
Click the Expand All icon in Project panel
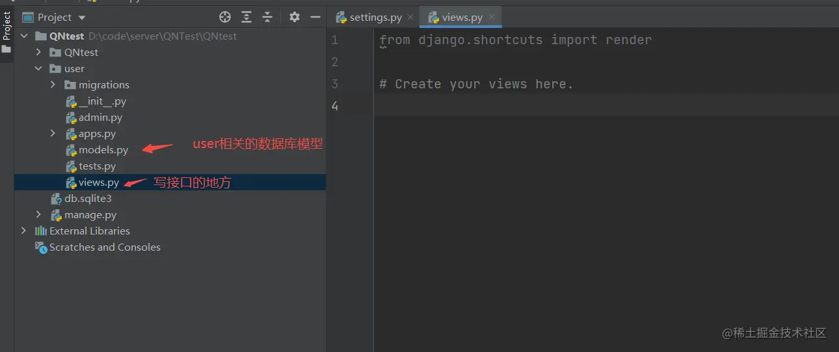pyautogui.click(x=246, y=17)
